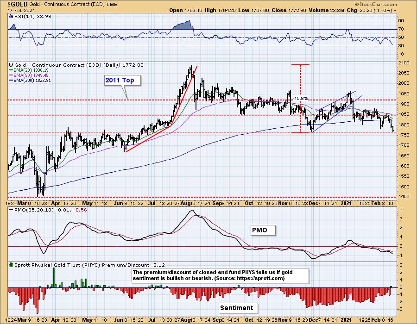417x324 pixels.
Task: Click the red down-triangle beside Chg value
Action: tap(395, 11)
